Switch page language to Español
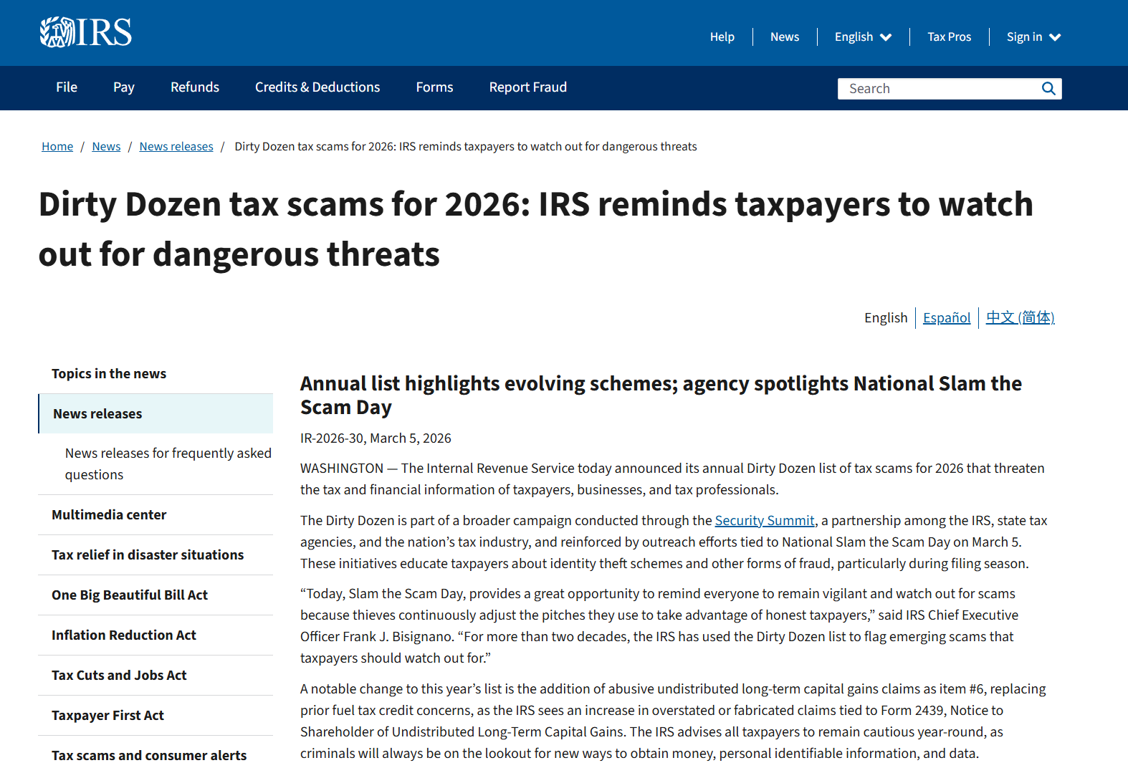Screen dimensions: 1128x773 pos(946,318)
